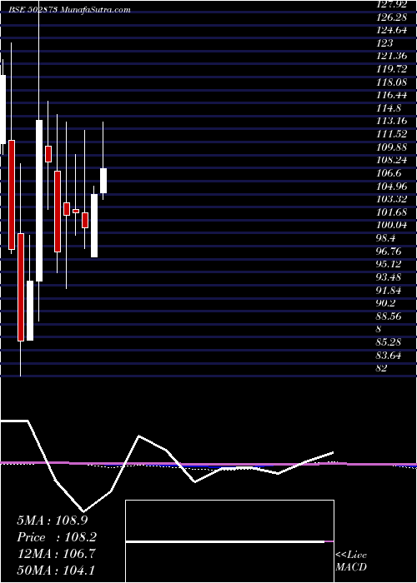This screenshot has width=417, height=583.
Task: Select the 100.04 price level label
Action: coord(392,225)
